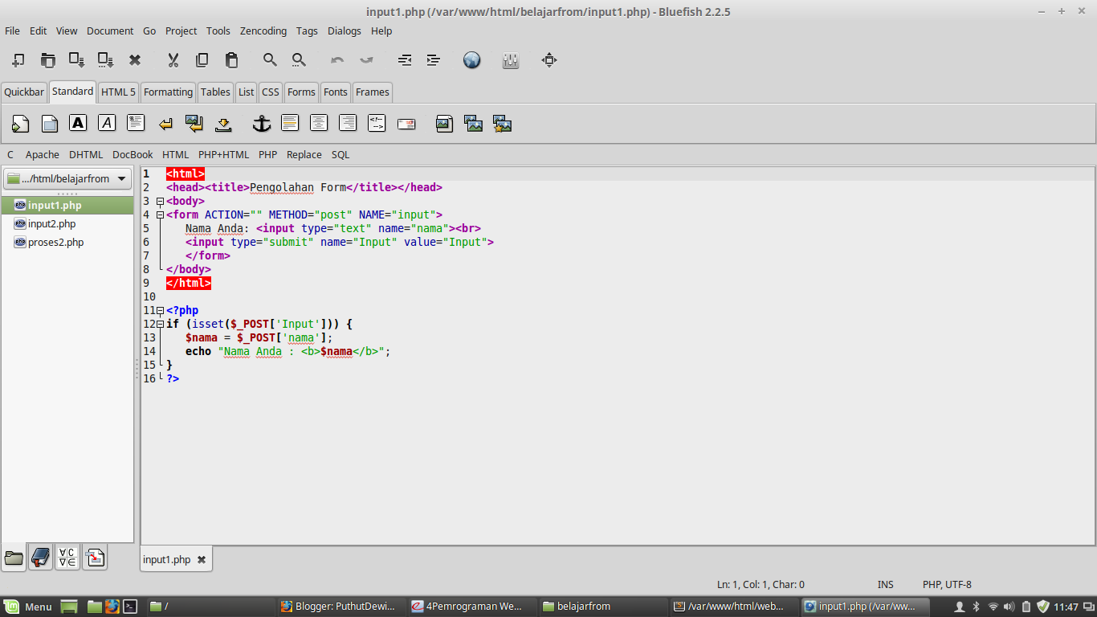
Task: Insert an HTML comment icon
Action: (377, 123)
